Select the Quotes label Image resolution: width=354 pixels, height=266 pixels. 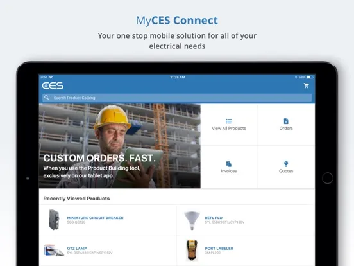point(286,171)
